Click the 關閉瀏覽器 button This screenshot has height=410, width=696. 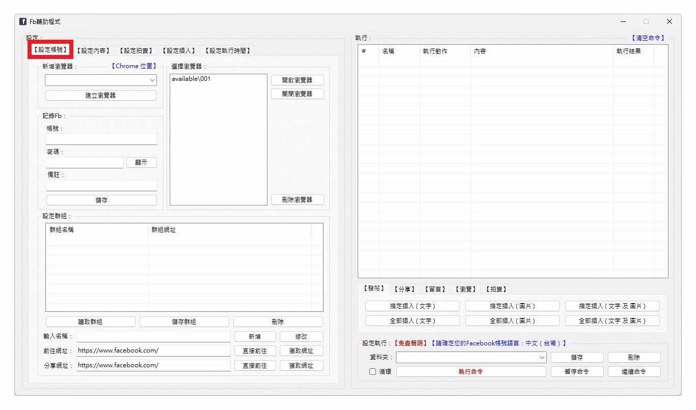point(298,94)
